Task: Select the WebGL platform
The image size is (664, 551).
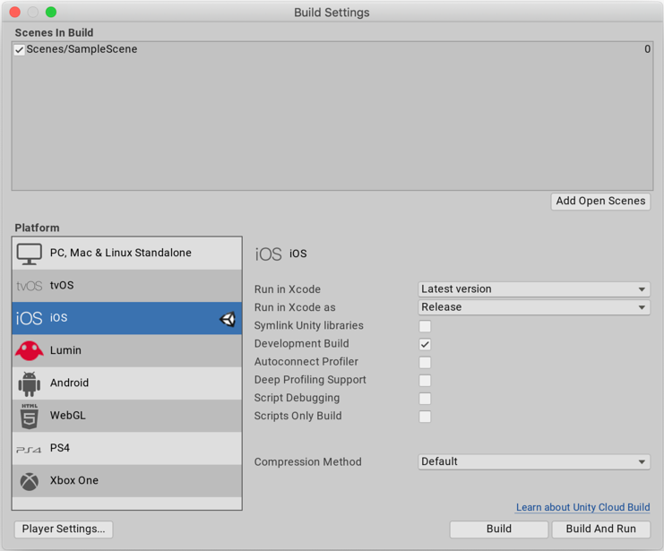Action: coord(127,416)
